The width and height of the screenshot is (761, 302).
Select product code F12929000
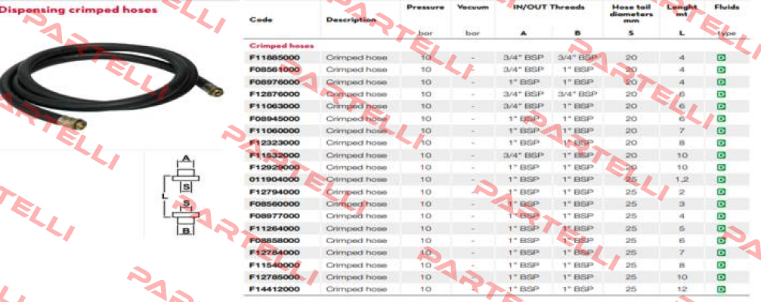[274, 168]
